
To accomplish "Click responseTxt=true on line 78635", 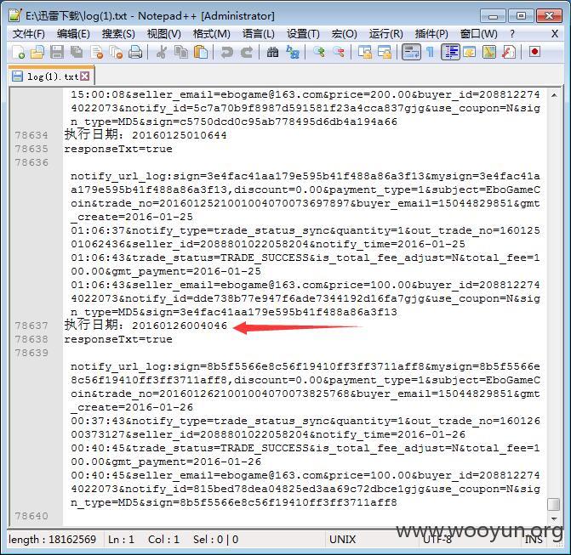I will (118, 149).
